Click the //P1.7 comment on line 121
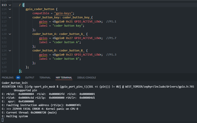 (x=111, y=38)
